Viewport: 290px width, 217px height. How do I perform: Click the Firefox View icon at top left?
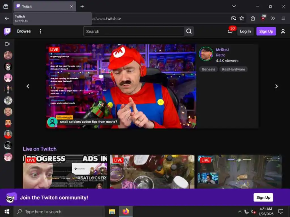(6, 6)
